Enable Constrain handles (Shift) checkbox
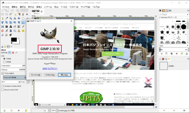This screenshot has height=113, width=190. (x=3, y=86)
